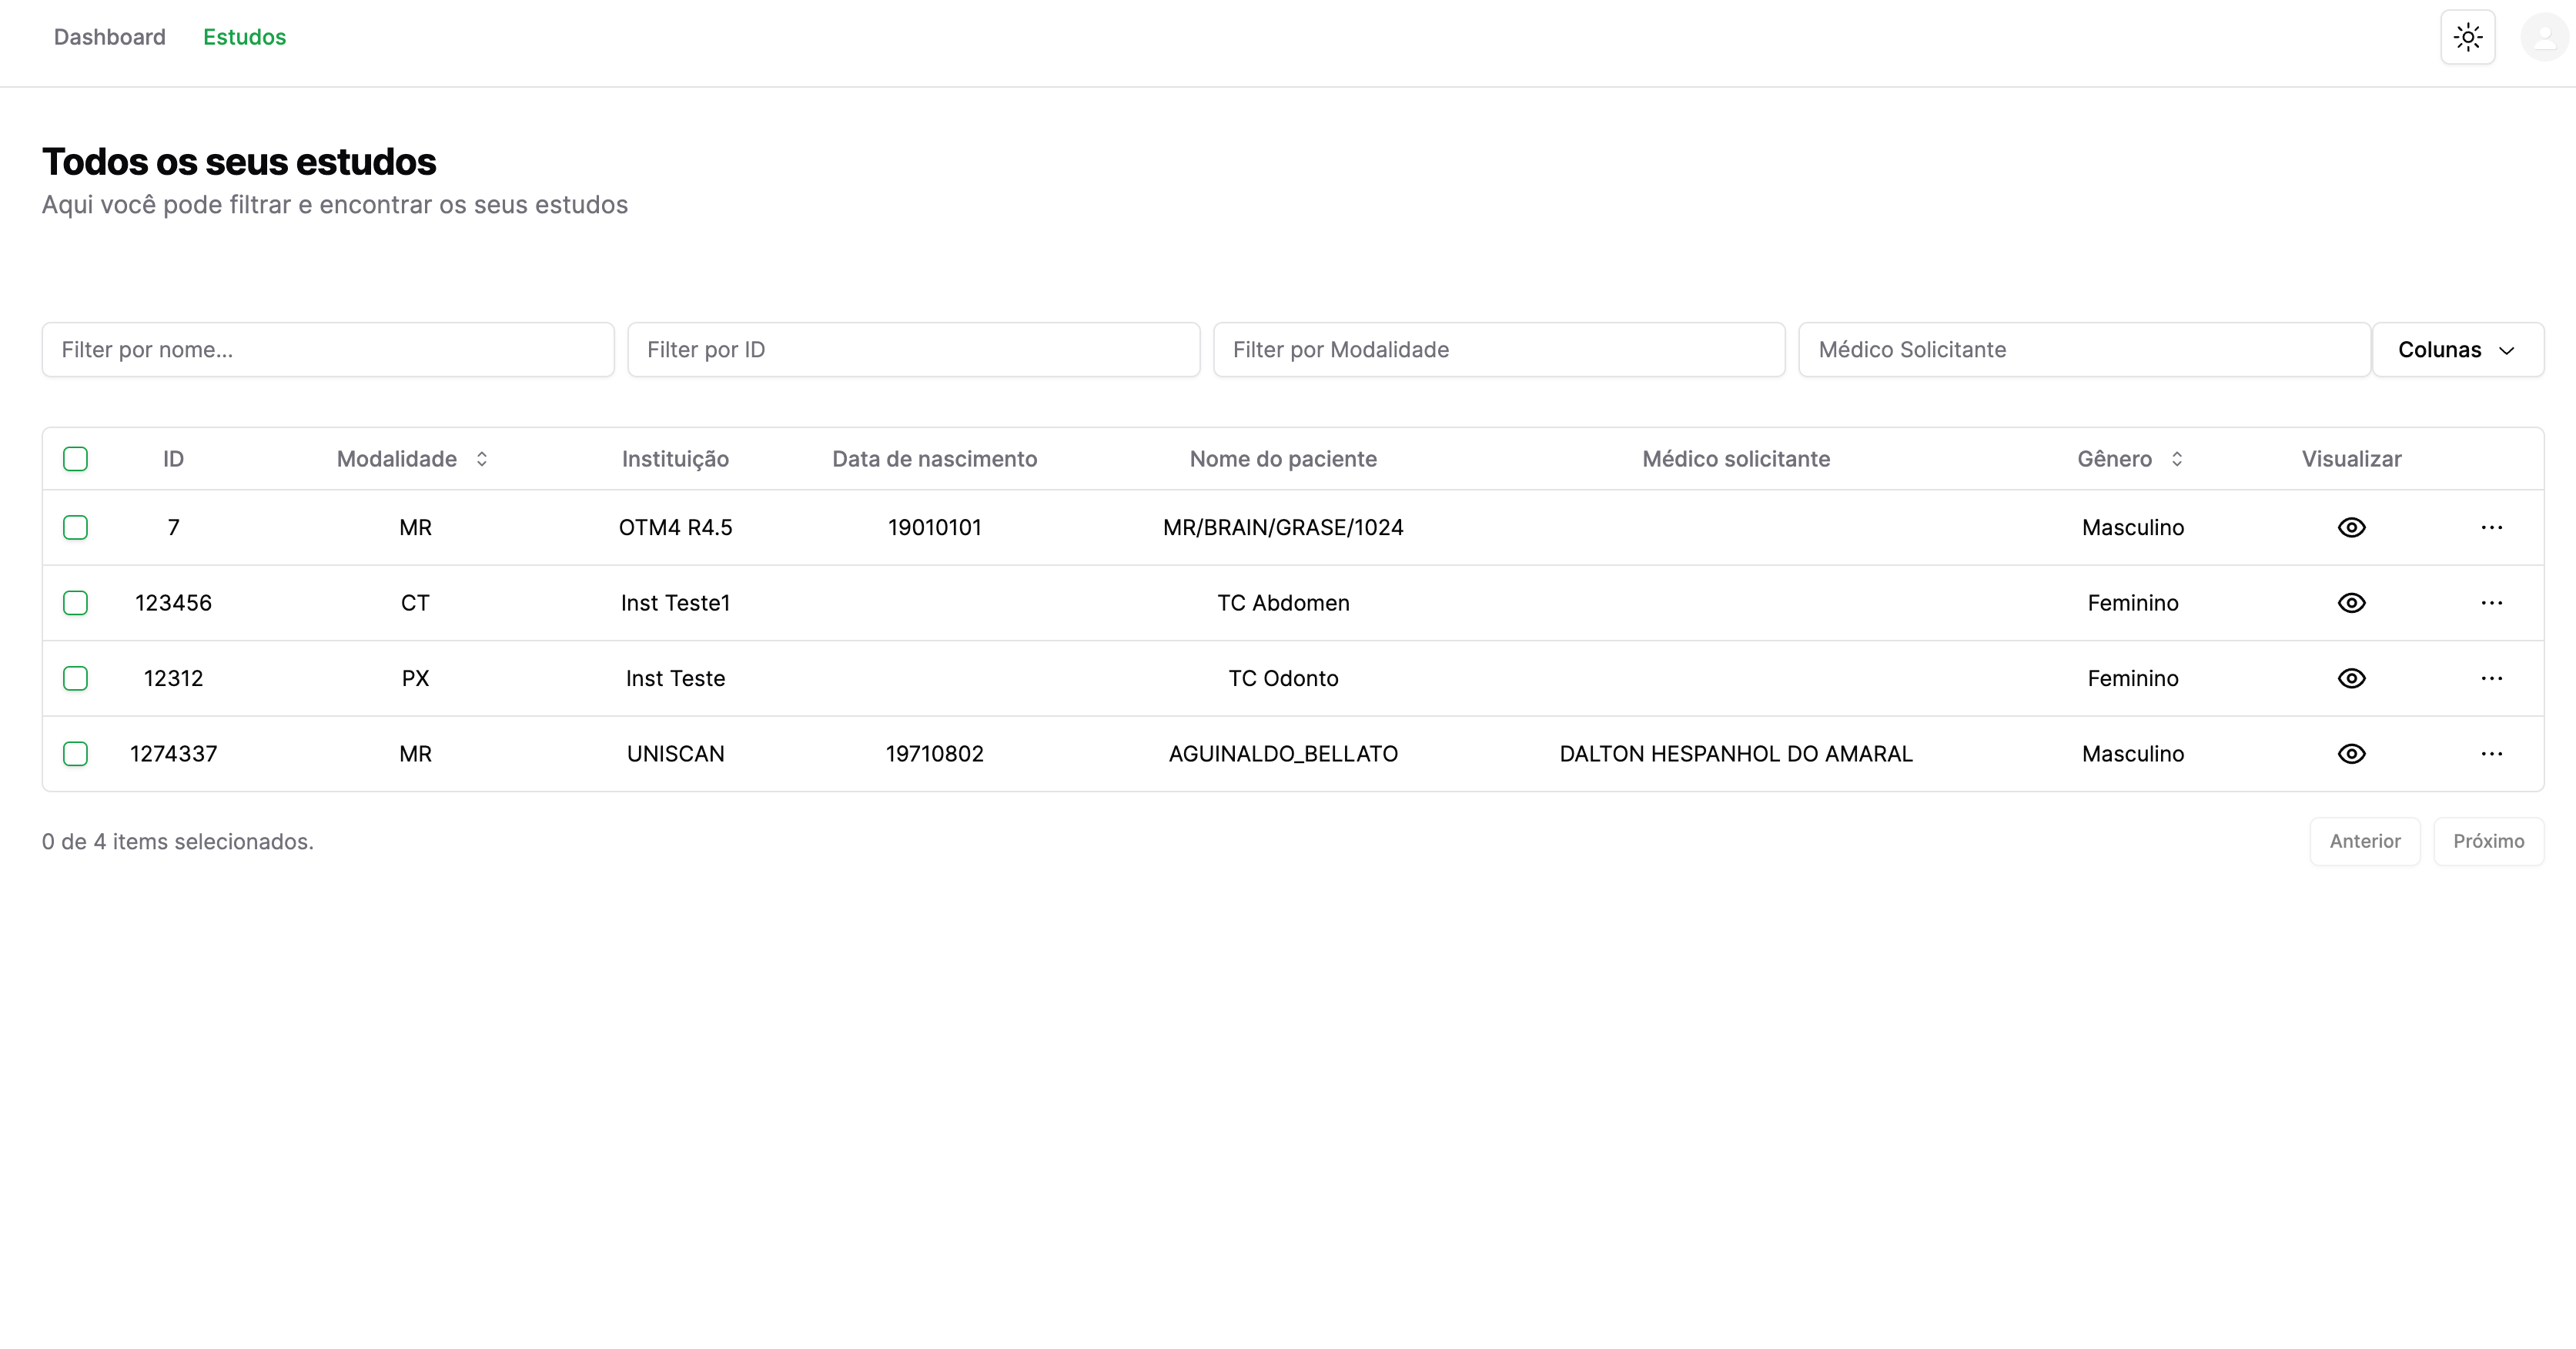
Task: Click the Próximo pagination button
Action: pyautogui.click(x=2488, y=841)
